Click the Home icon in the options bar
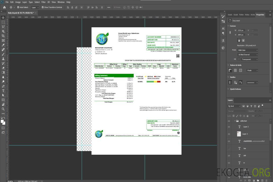273x182 pixels. click(x=4, y=7)
